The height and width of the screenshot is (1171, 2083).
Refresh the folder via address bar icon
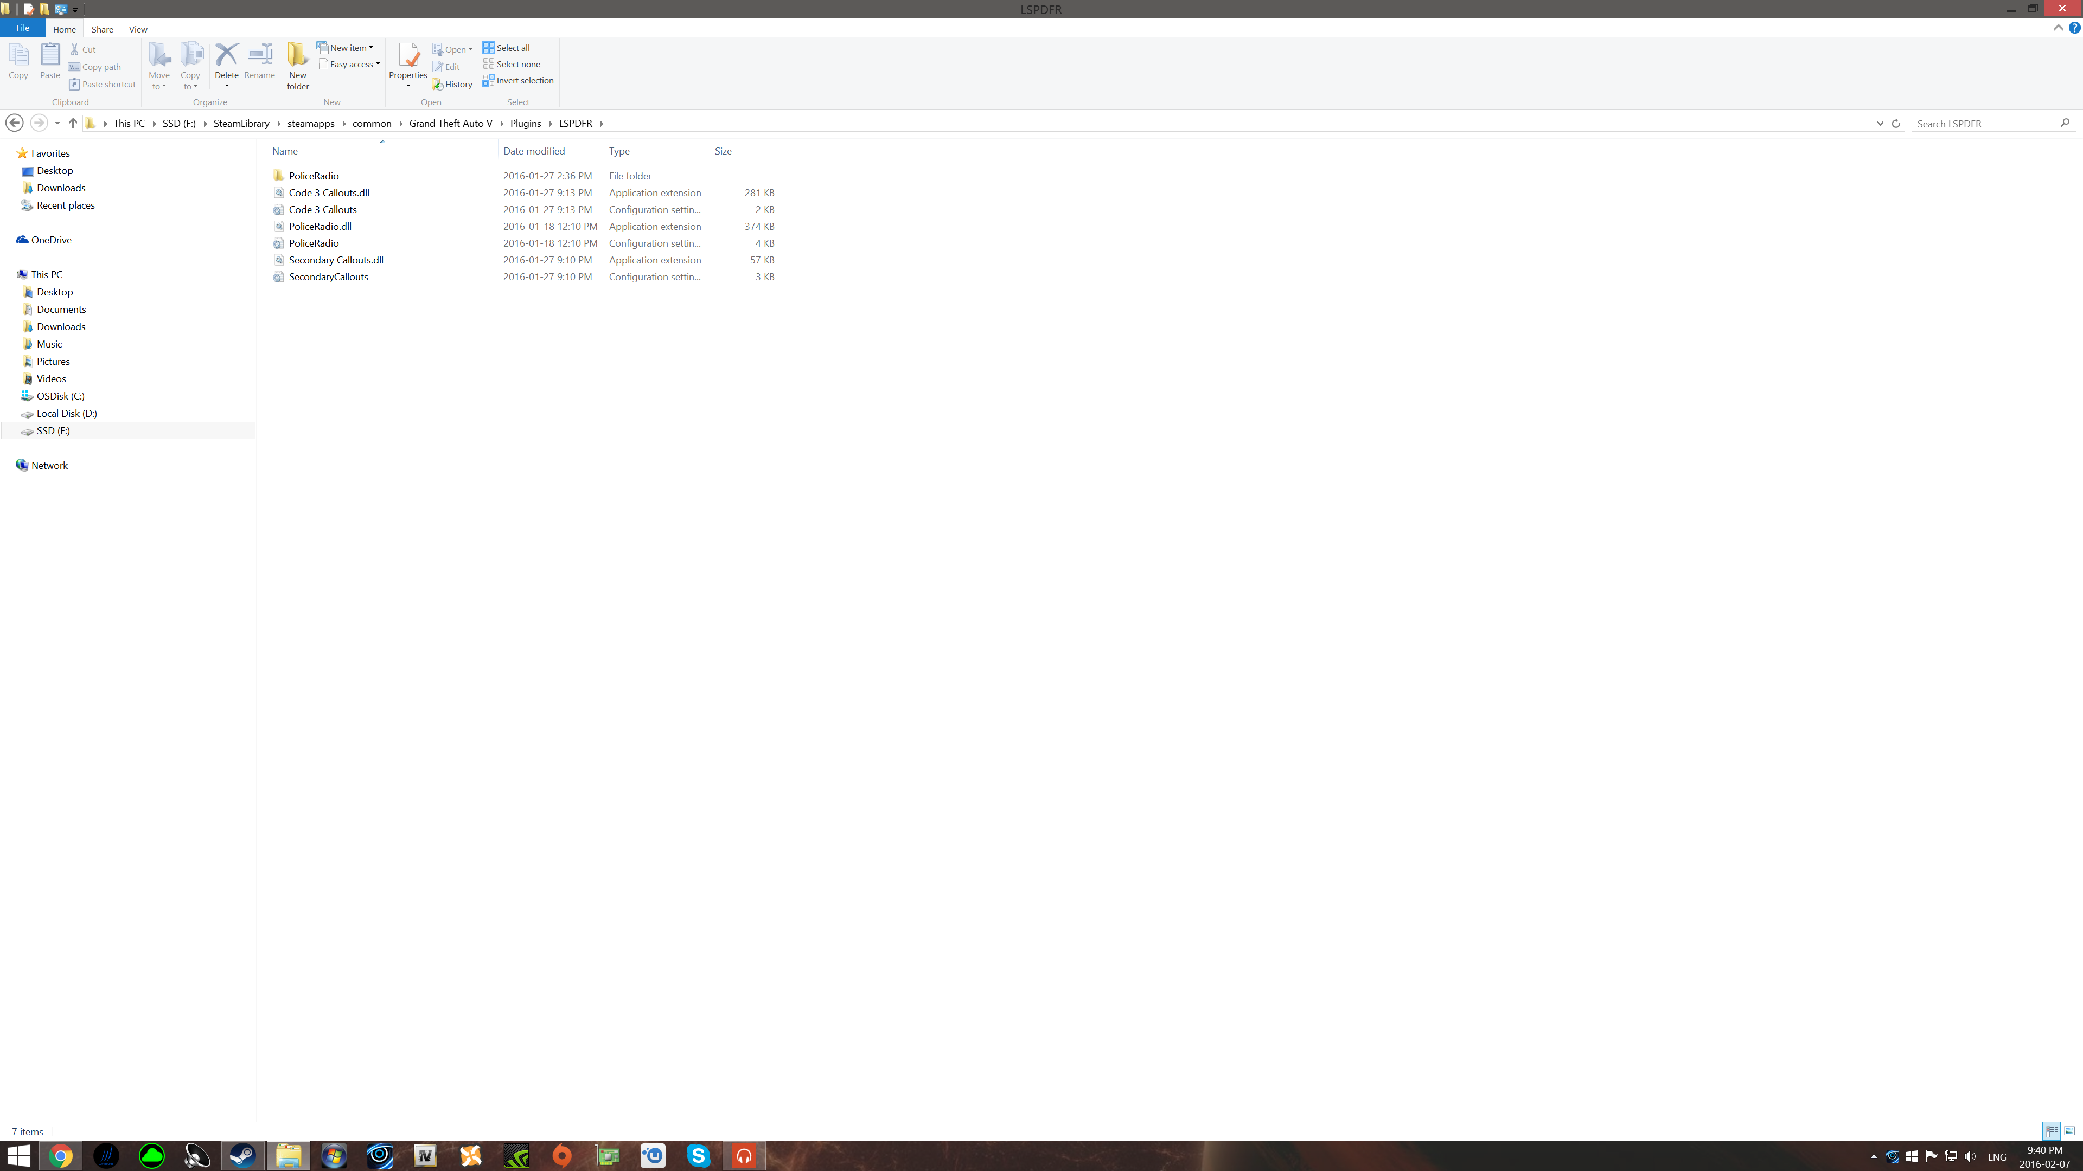1895,123
